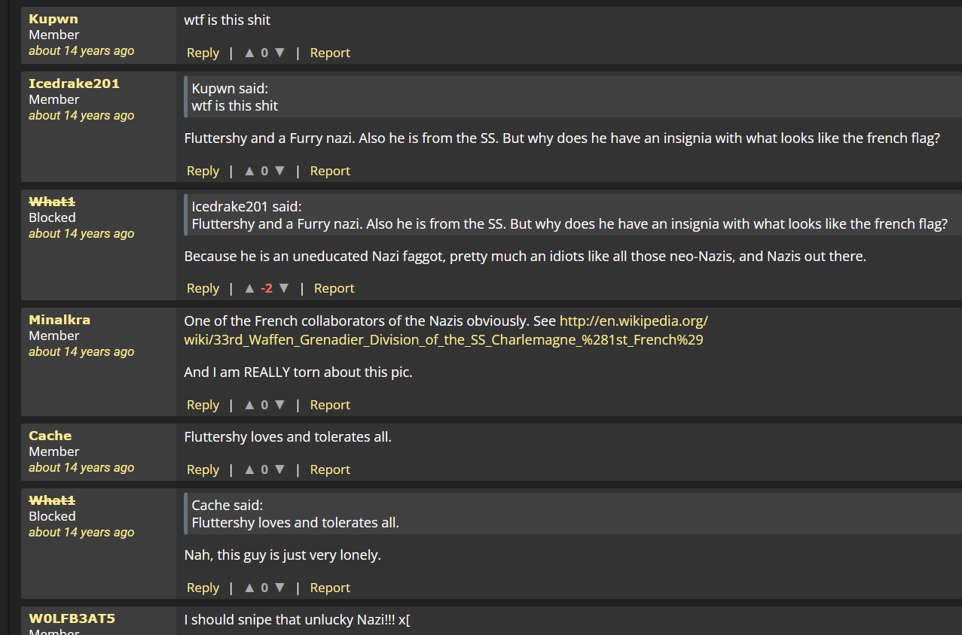Report Cache's "loves and tolerates" comment
The height and width of the screenshot is (635, 962).
tap(330, 469)
